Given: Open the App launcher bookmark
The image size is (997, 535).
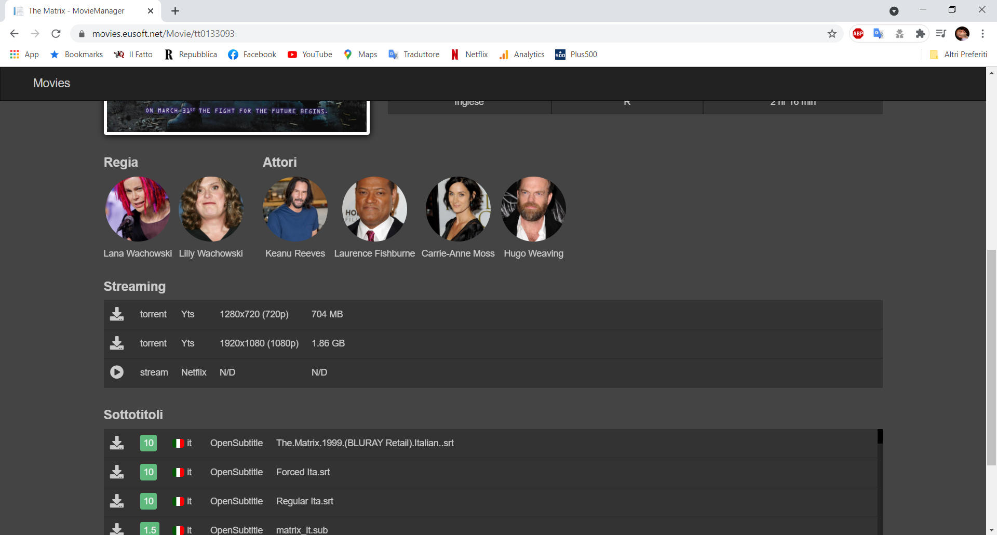Looking at the screenshot, I should click(x=24, y=55).
